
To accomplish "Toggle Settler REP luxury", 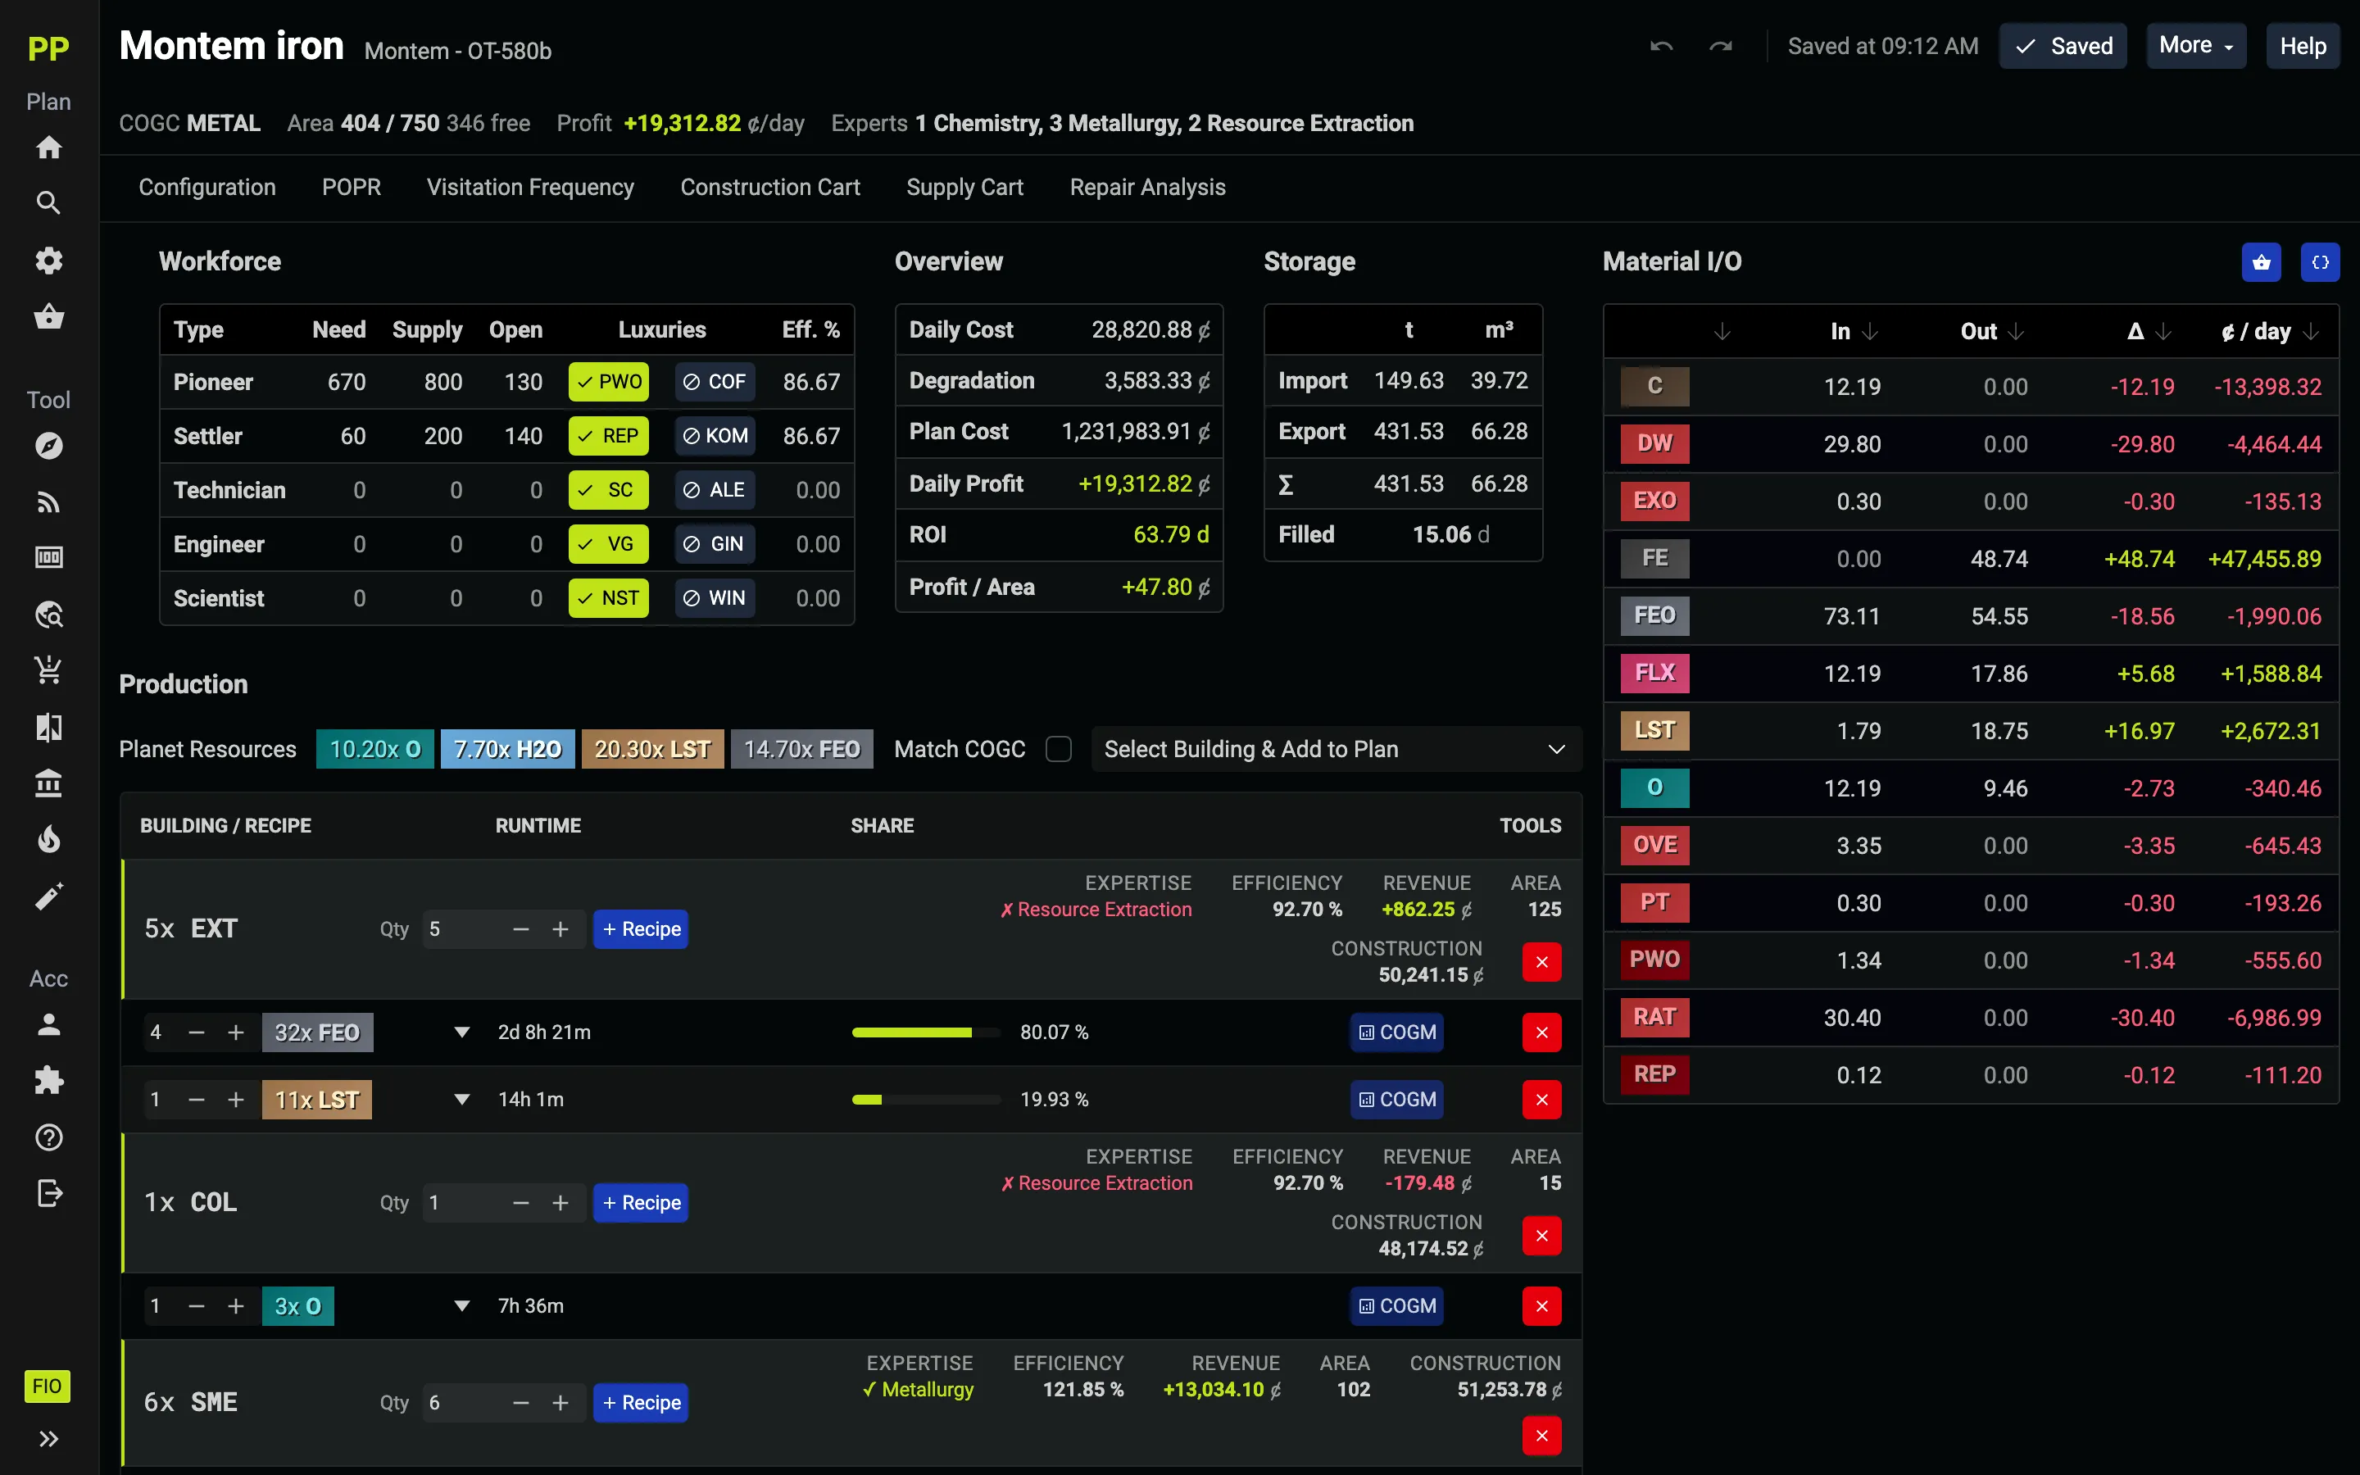I will 609,436.
